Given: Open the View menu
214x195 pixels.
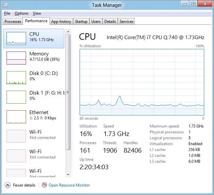Looking at the screenshot, I should pos(37,13).
